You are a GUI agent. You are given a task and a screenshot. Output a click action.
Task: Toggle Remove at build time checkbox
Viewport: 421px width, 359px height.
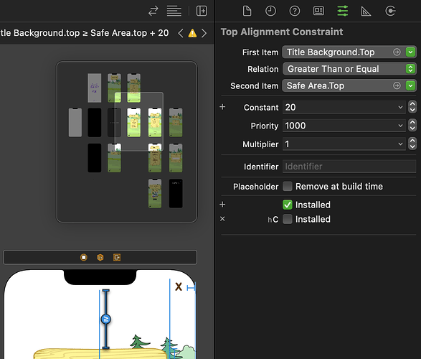(288, 186)
